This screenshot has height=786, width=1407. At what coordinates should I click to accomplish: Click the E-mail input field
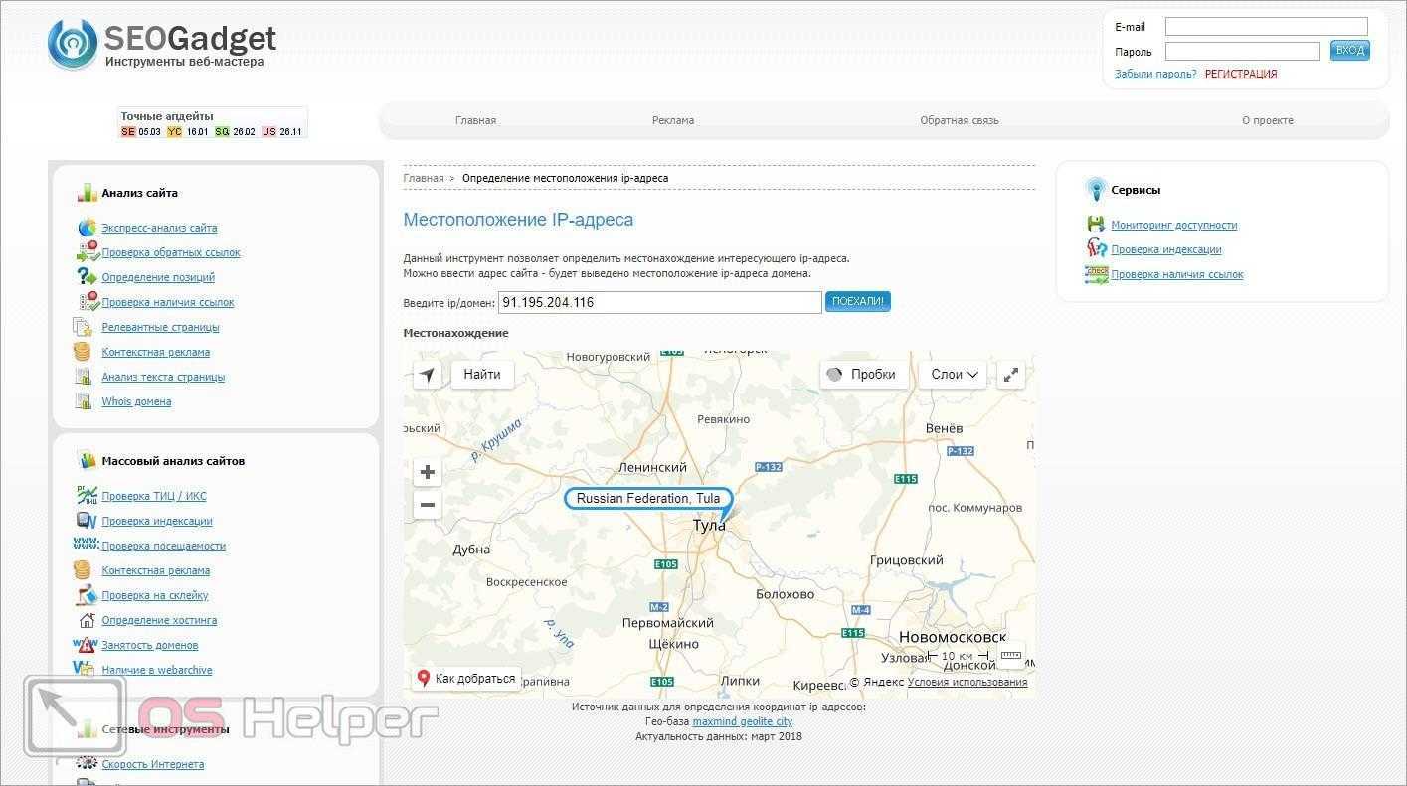(x=1267, y=27)
